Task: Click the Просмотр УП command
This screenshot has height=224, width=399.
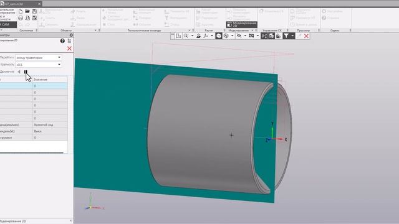Action: pos(304,18)
